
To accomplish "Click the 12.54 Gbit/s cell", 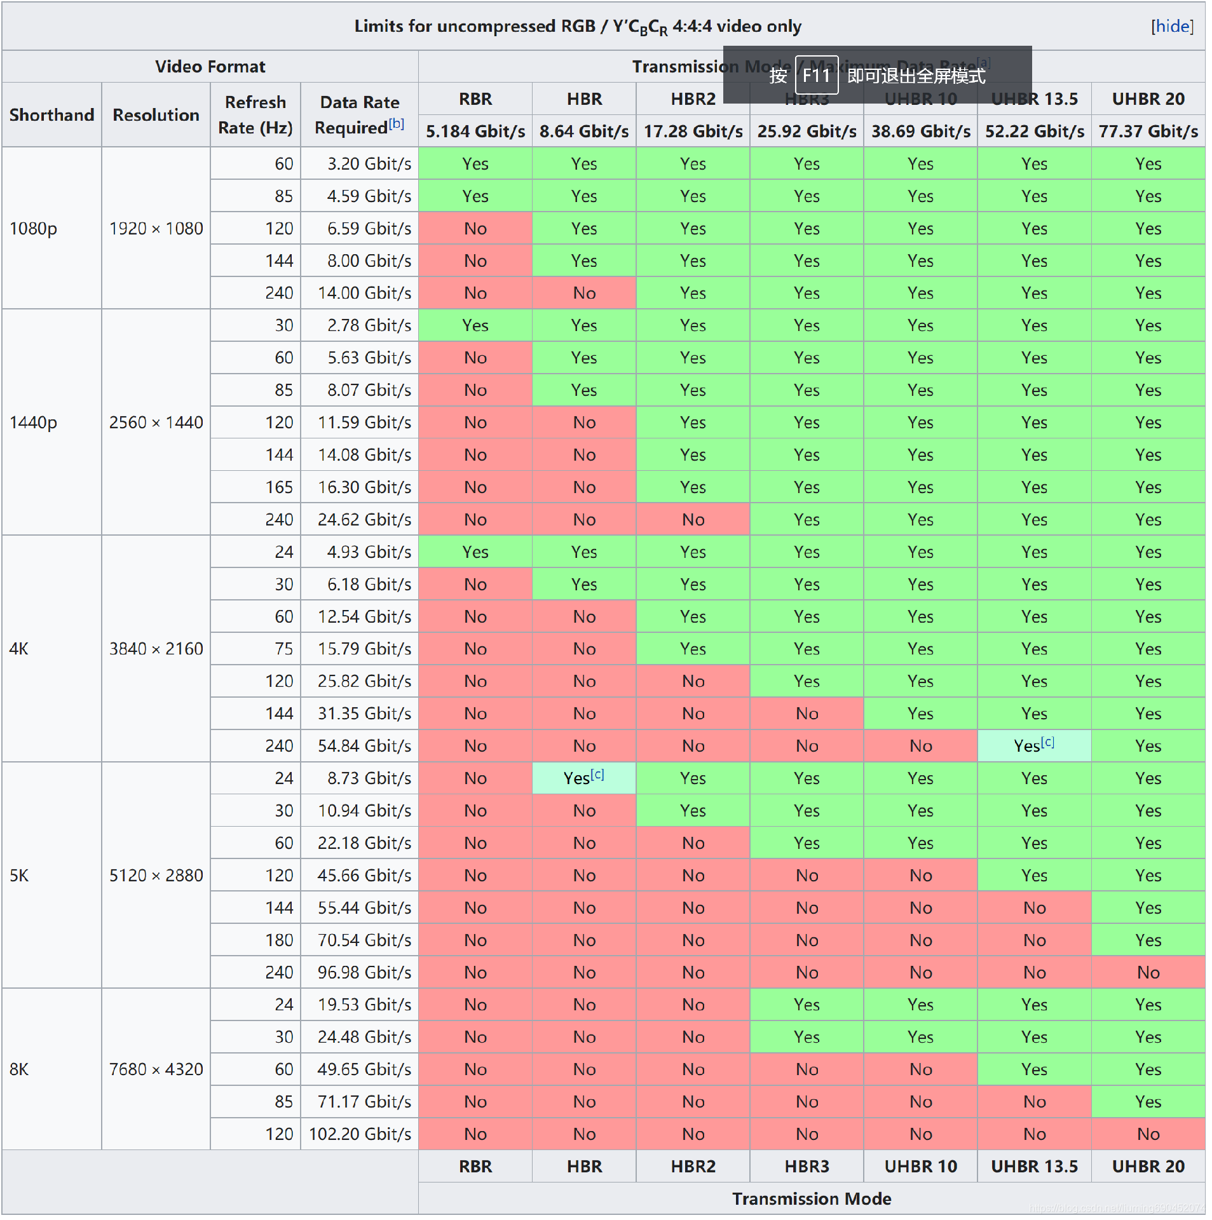I will (359, 616).
